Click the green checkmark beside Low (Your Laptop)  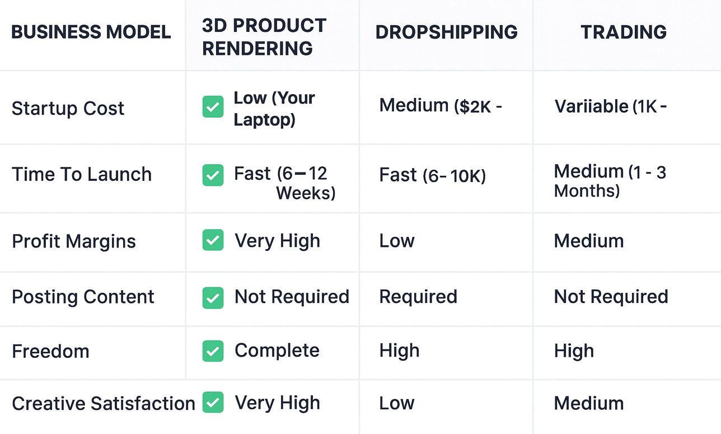tap(213, 107)
